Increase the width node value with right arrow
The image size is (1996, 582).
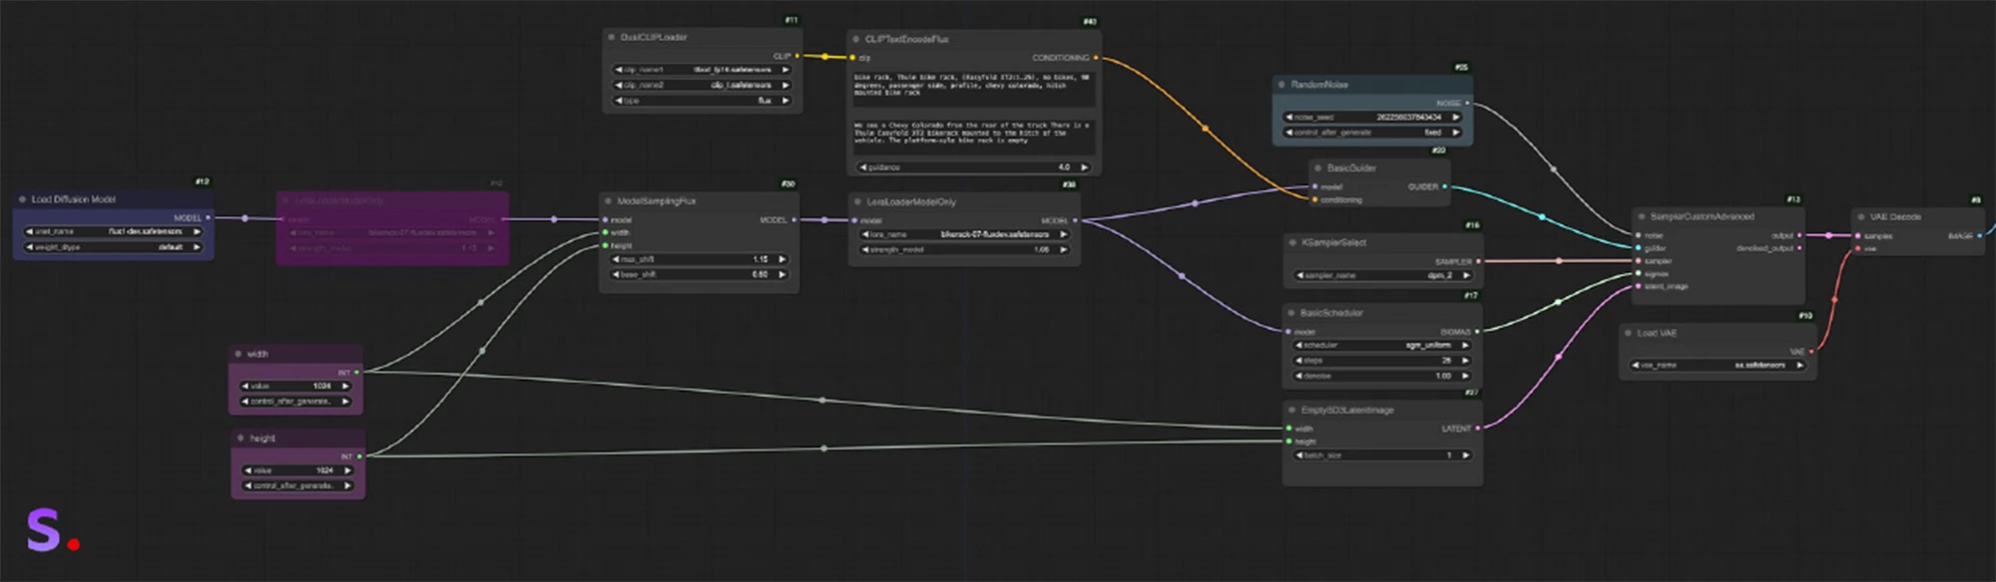[x=345, y=386]
